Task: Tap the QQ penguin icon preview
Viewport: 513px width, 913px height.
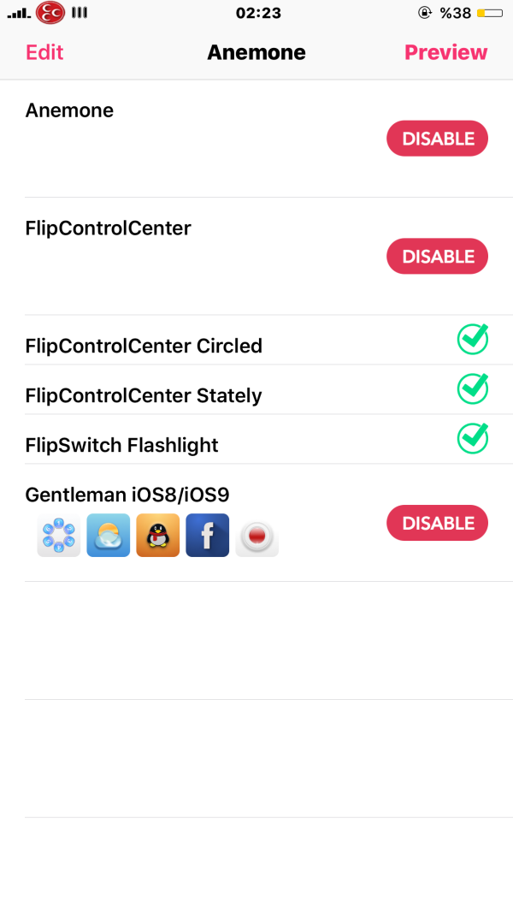Action: [x=158, y=536]
